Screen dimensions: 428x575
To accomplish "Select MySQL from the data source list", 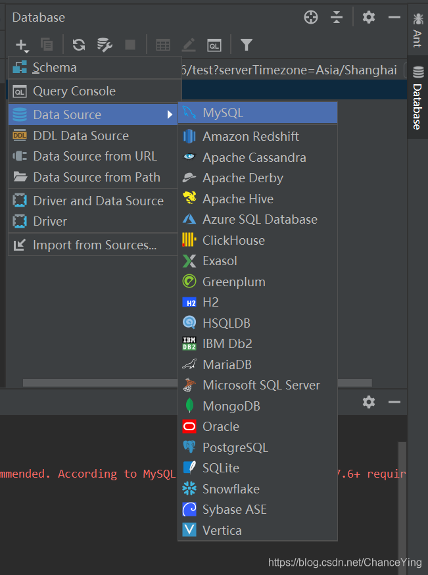I will pos(223,113).
